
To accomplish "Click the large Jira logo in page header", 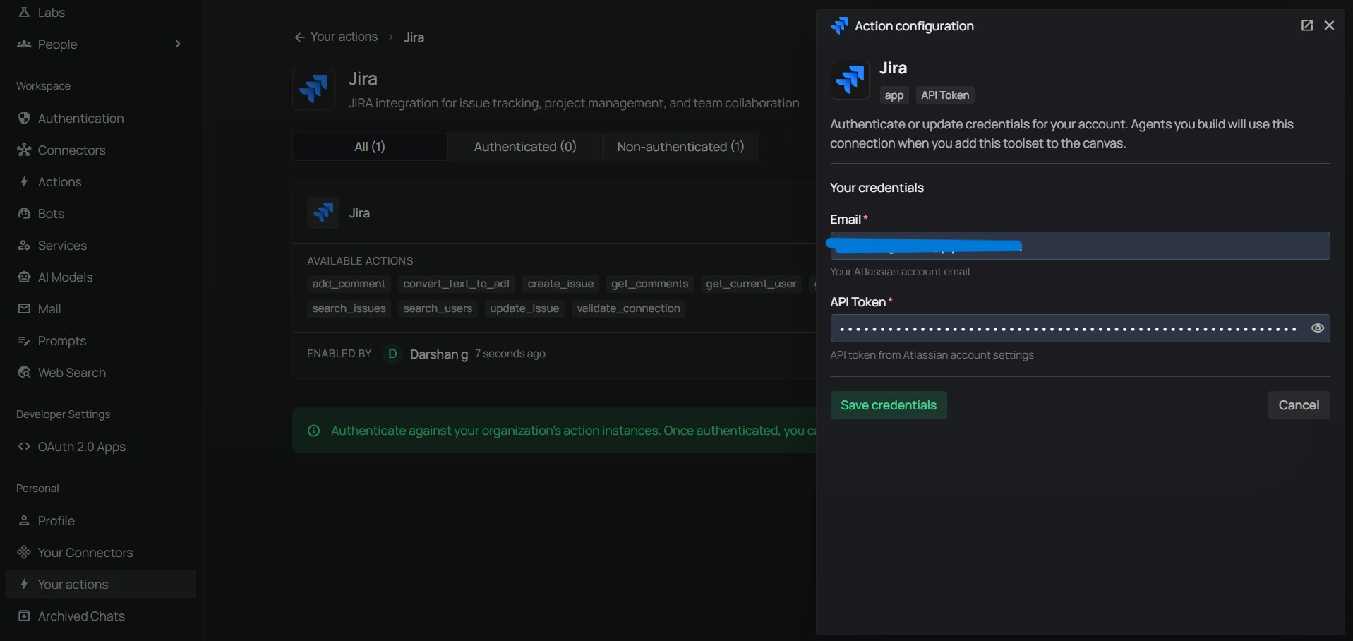I will pyautogui.click(x=313, y=89).
